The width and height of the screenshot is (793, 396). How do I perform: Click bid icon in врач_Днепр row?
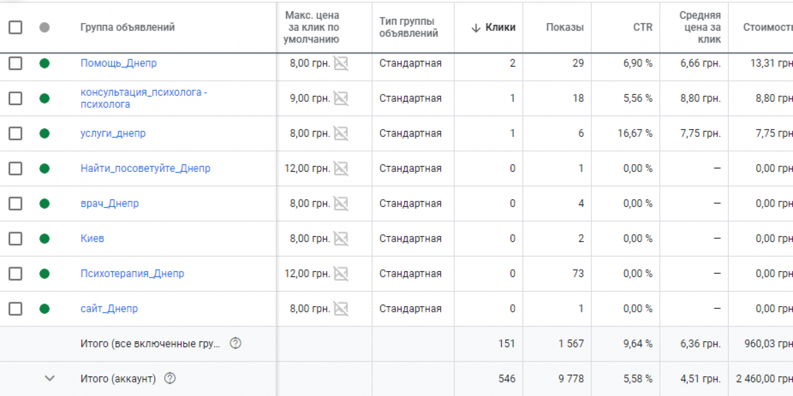(340, 204)
